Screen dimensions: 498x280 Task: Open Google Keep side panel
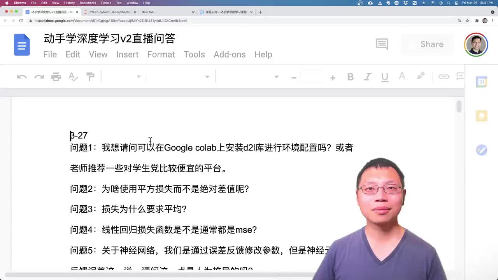(482, 116)
